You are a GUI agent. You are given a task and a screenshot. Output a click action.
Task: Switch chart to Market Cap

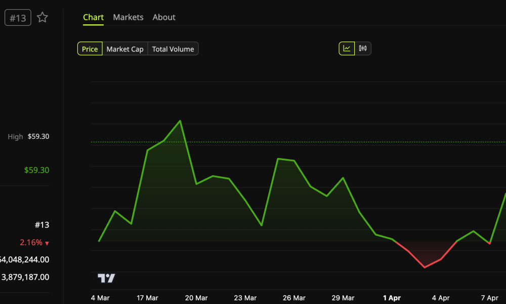coord(125,49)
